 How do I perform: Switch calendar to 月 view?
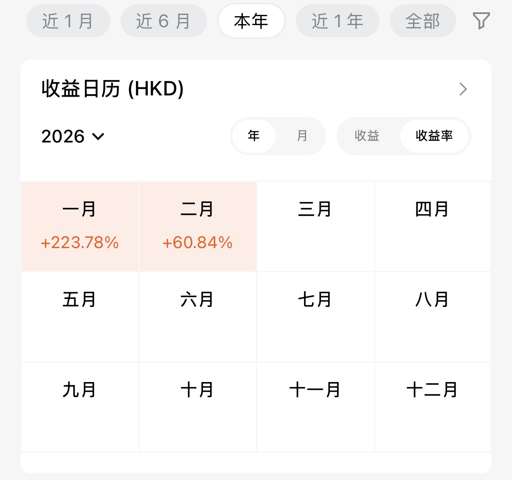point(302,136)
